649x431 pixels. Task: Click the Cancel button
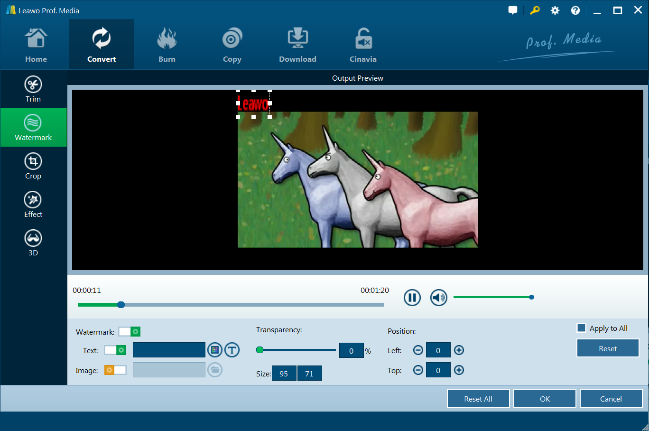611,398
